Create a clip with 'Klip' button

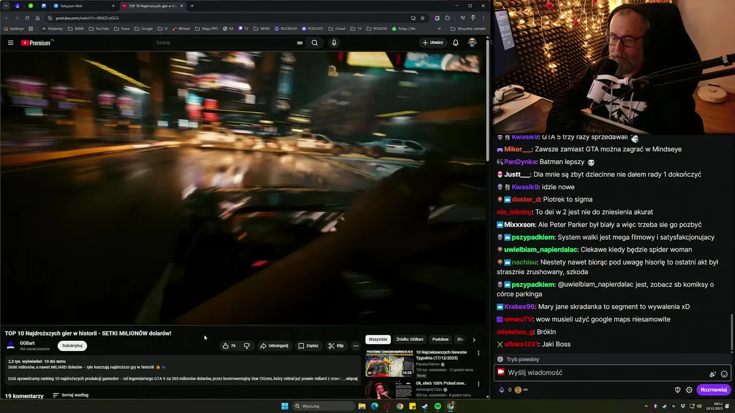click(336, 346)
